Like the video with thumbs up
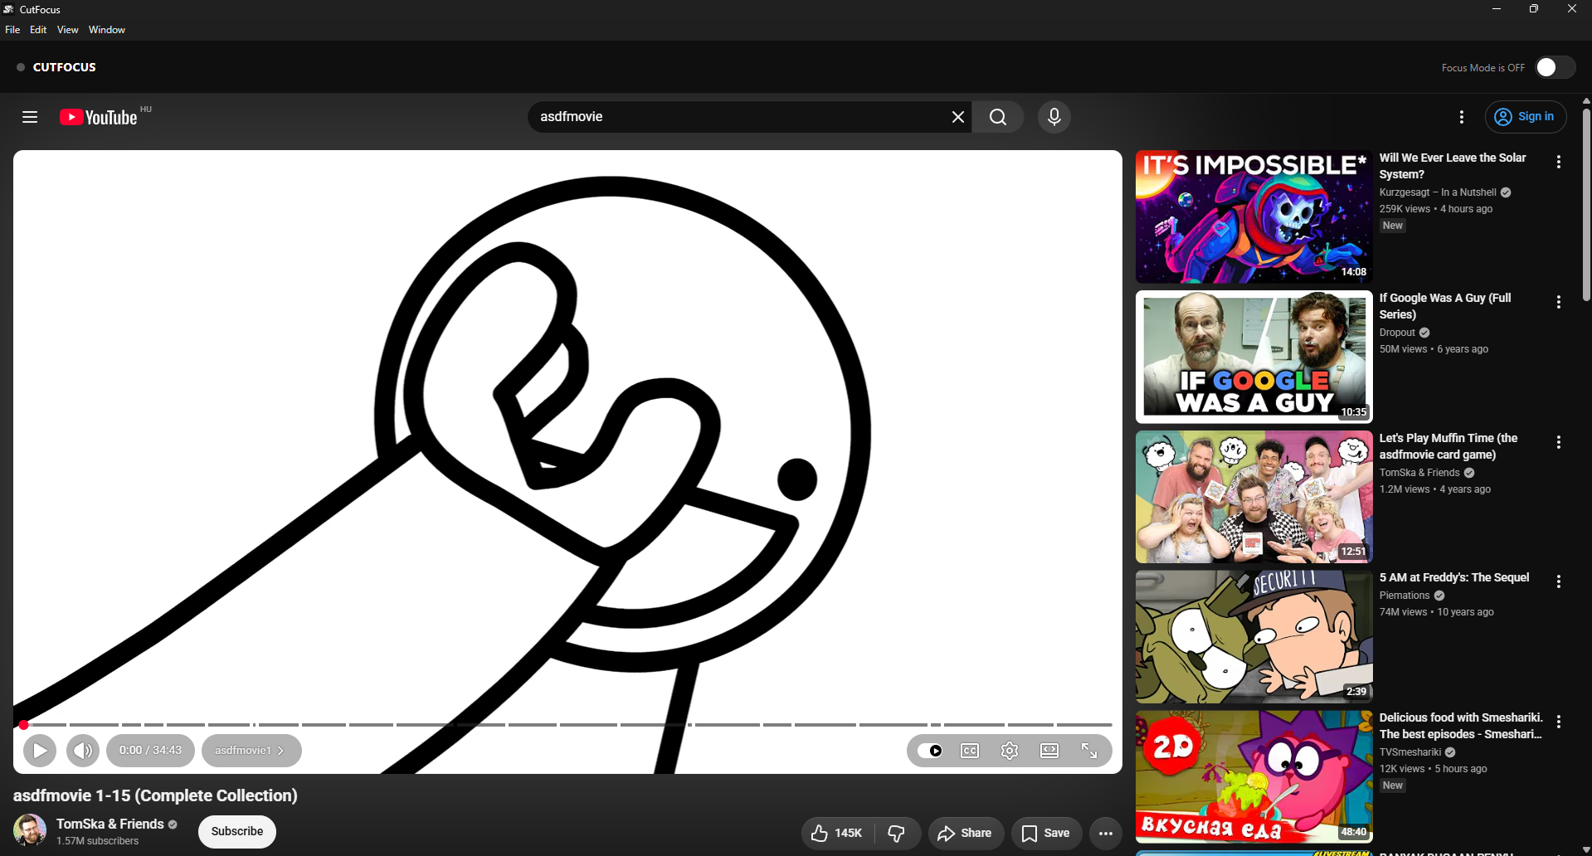Screen dimensions: 1592x856 [x=838, y=833]
